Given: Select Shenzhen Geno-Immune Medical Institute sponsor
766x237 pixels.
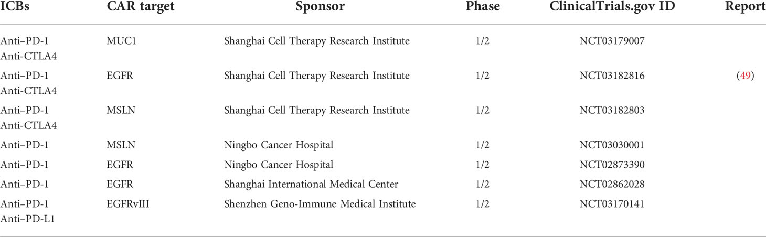Looking at the screenshot, I should [320, 204].
